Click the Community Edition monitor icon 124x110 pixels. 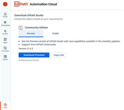21,28
